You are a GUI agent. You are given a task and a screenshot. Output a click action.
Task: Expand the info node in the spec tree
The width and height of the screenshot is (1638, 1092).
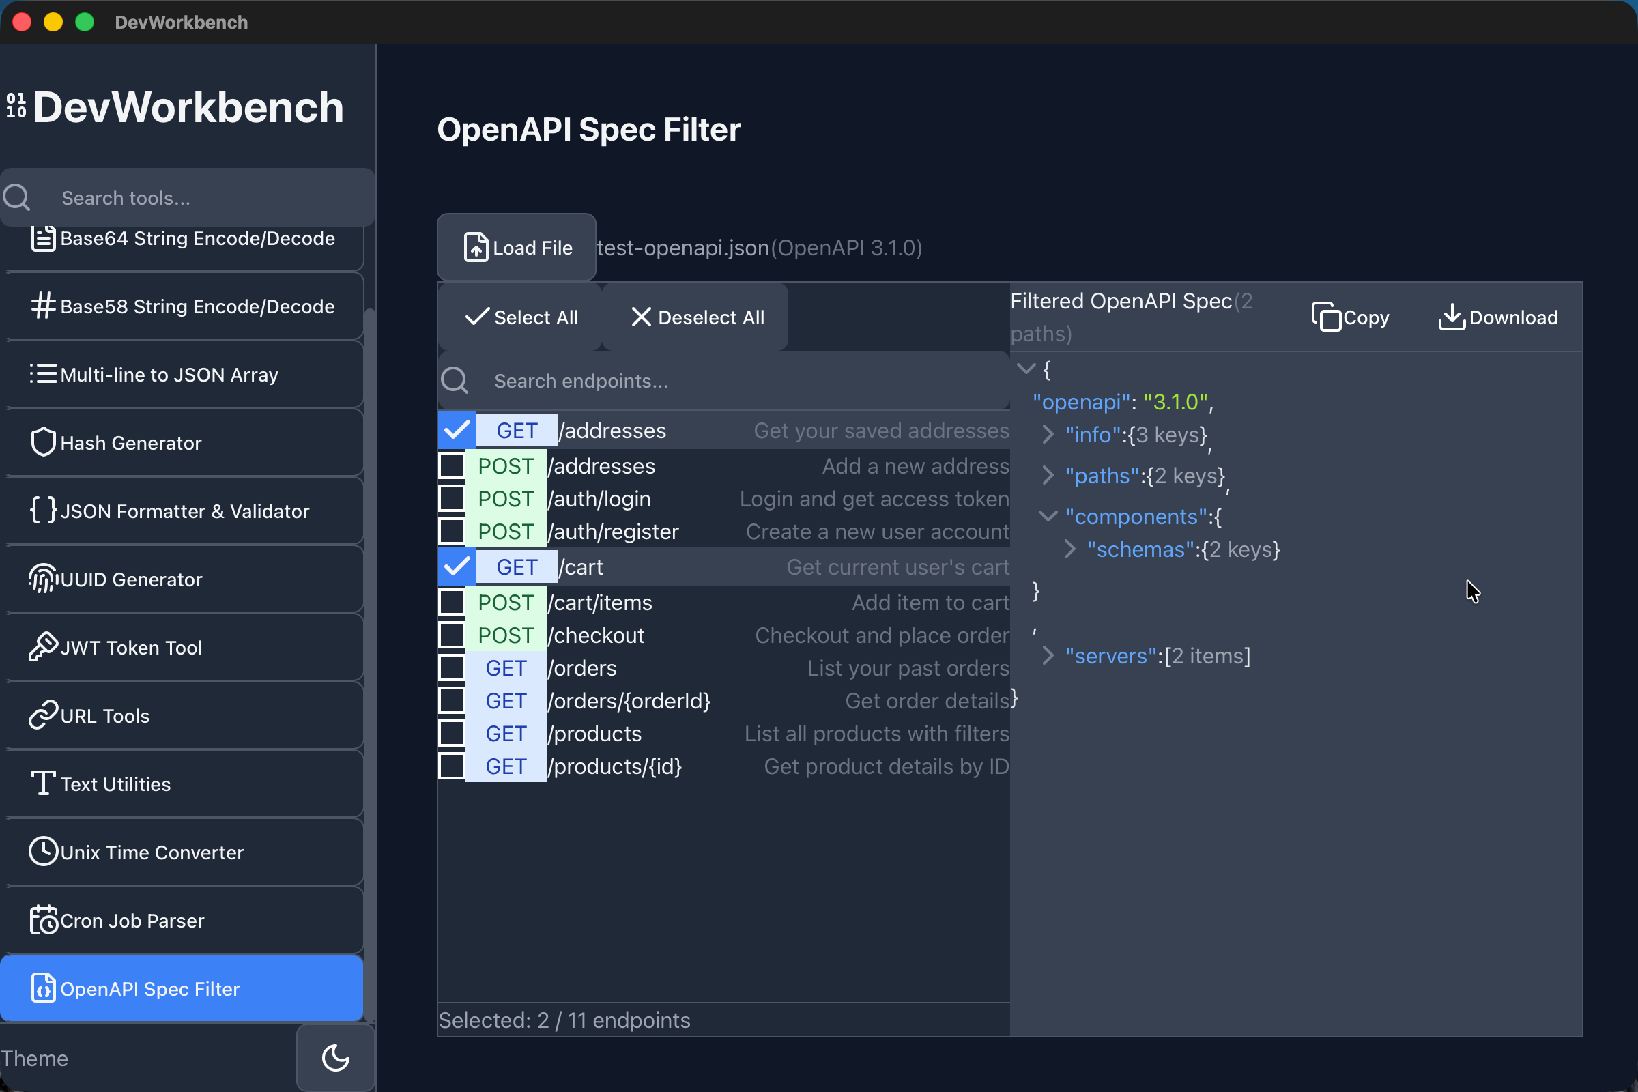[x=1049, y=435]
